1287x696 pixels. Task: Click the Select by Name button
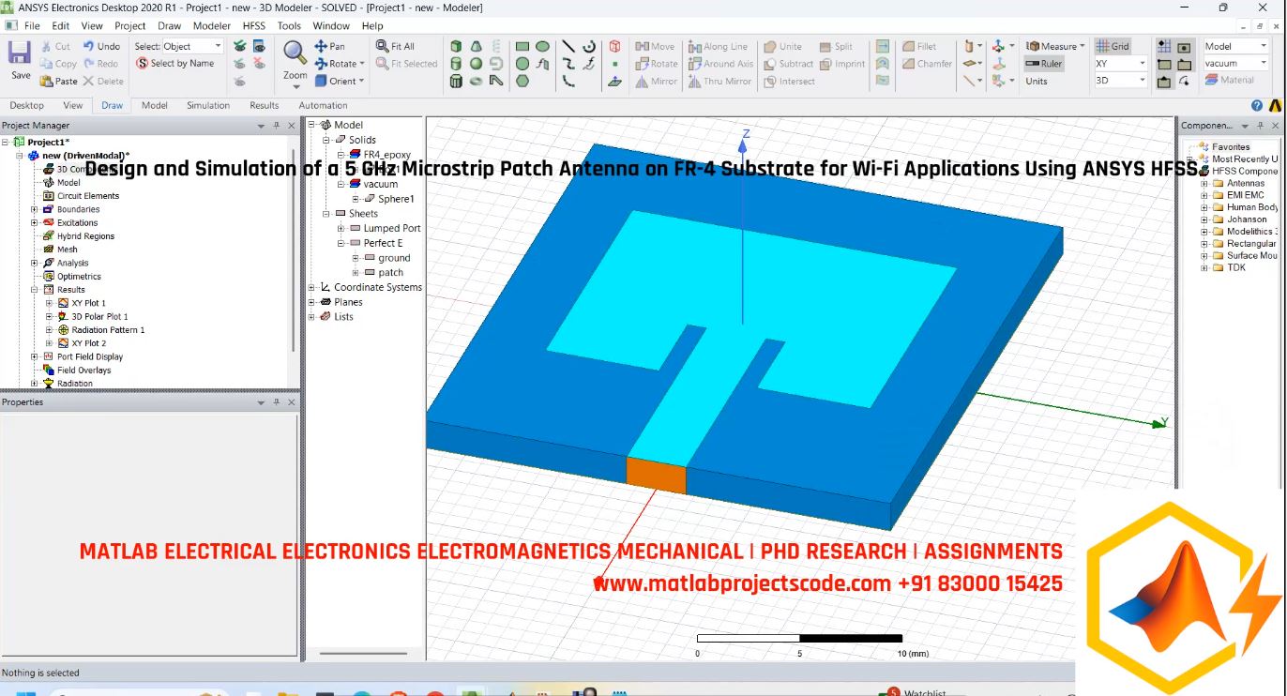pyautogui.click(x=178, y=63)
